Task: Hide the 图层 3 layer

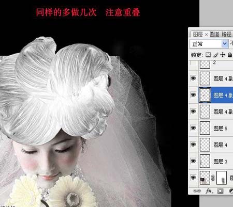Action: pos(193,161)
